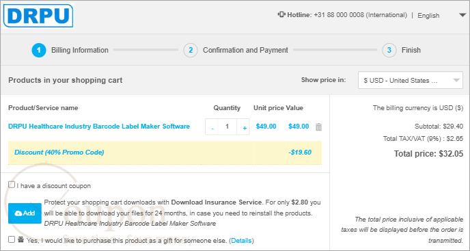The height and width of the screenshot is (251, 470).
Task: Open the DRPU Healthcare Industry Barcode product link
Action: pos(99,127)
